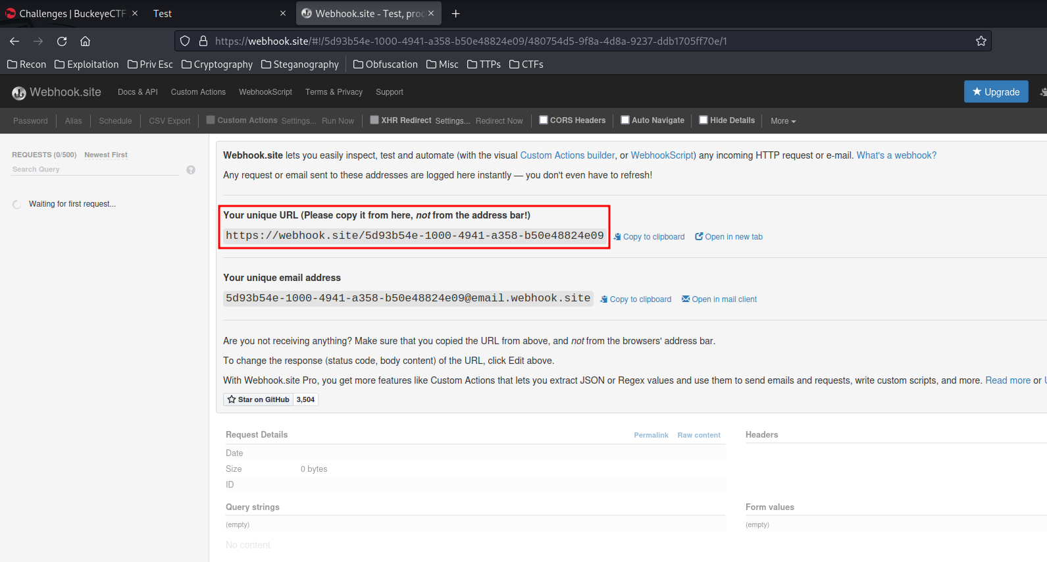Copy unique URL to clipboard
The image size is (1047, 562).
650,237
